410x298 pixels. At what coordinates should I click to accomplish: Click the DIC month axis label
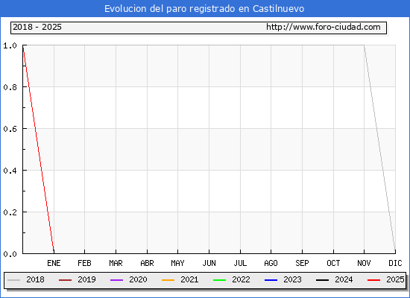395,263
